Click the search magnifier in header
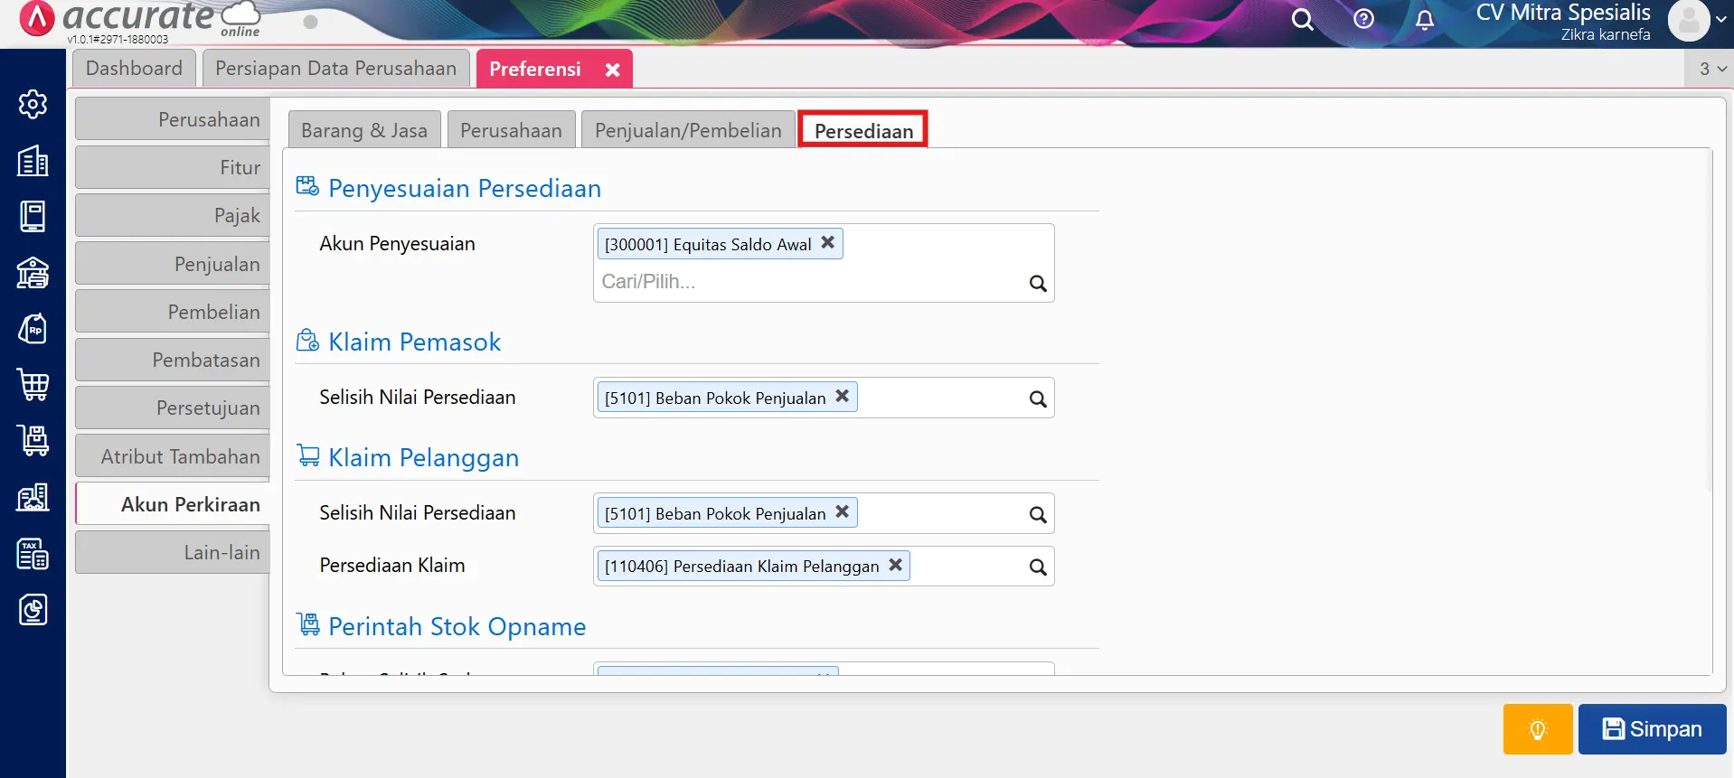 click(x=1302, y=19)
